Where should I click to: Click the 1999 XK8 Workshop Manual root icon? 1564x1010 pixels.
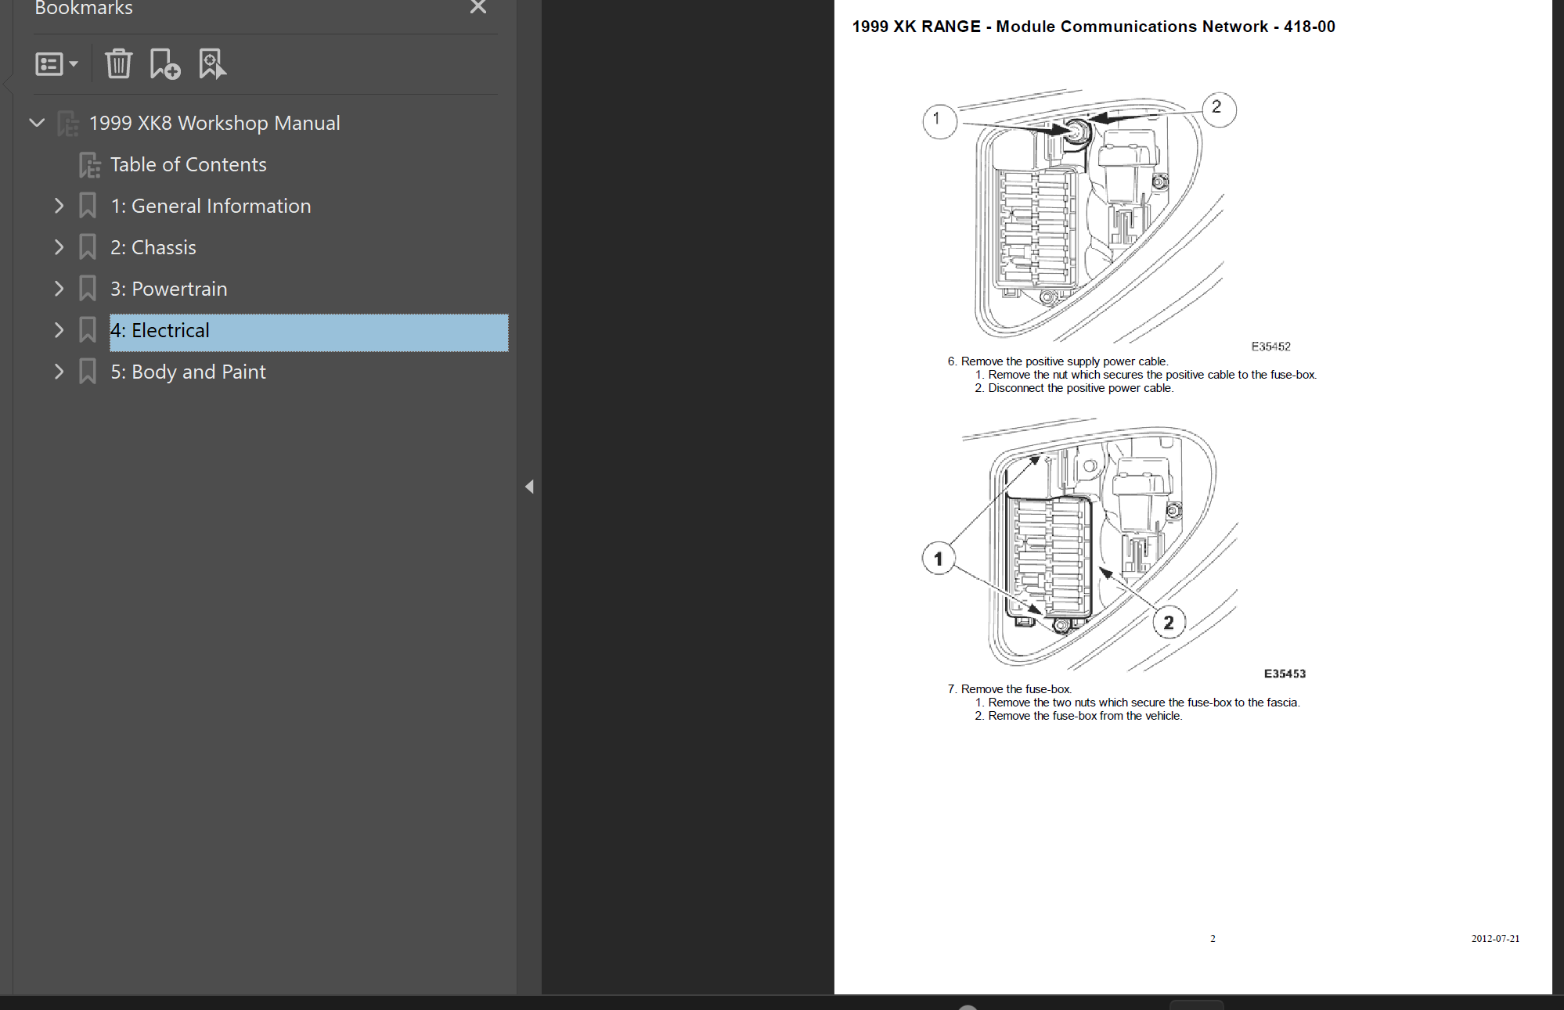(68, 124)
